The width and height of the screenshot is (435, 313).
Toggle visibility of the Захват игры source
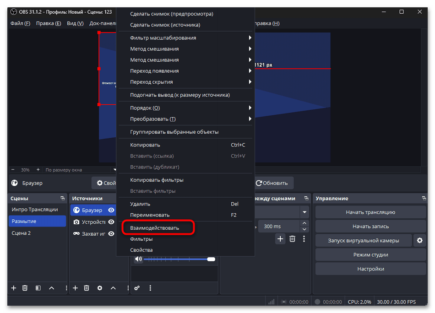point(111,234)
